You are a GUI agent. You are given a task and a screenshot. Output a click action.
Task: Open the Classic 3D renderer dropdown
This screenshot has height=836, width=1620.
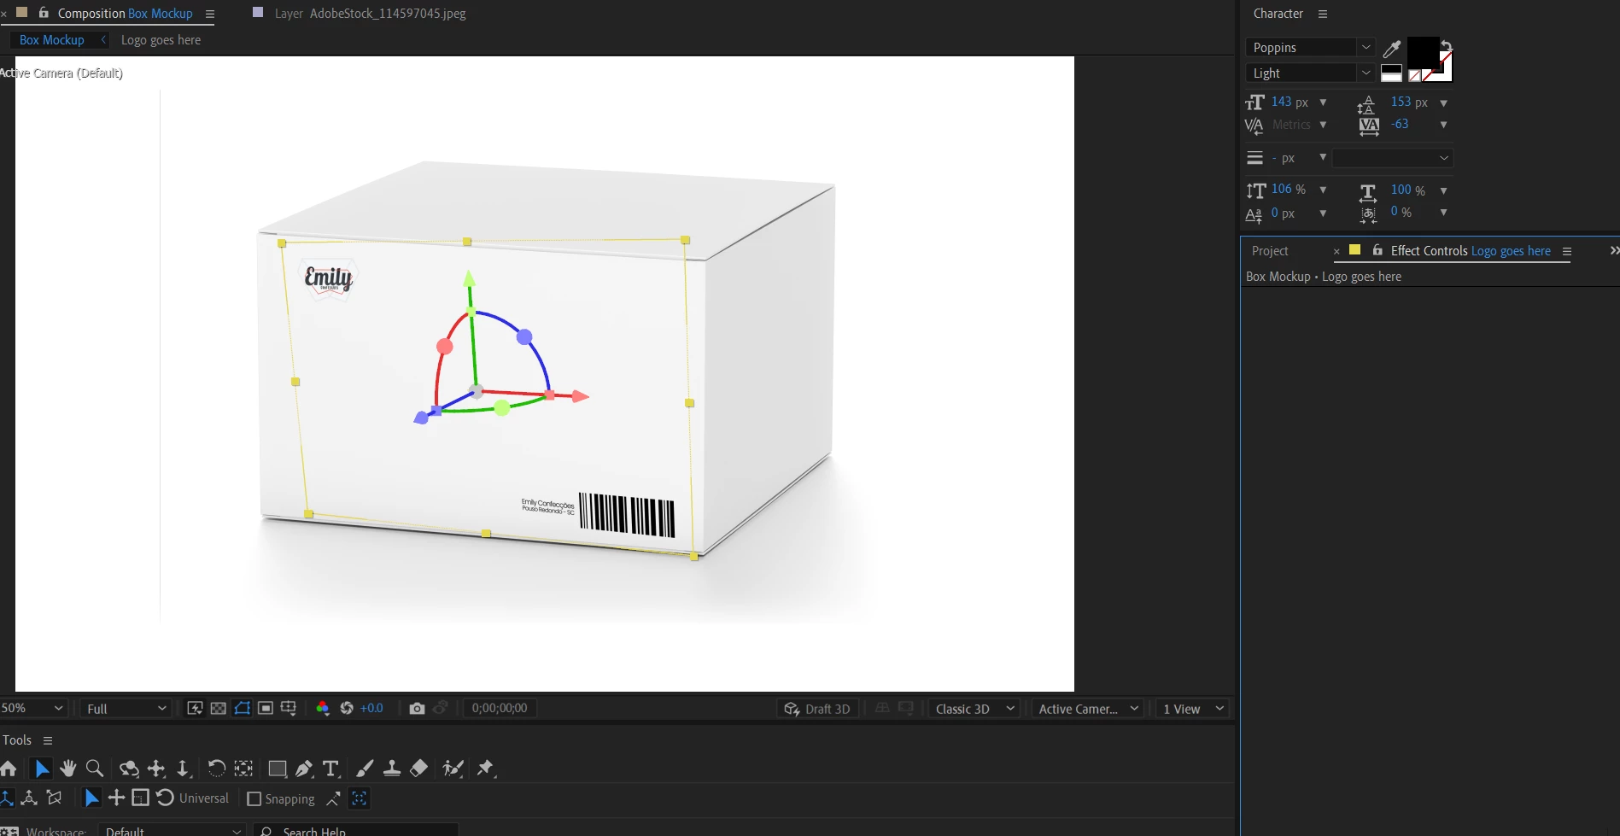point(974,709)
